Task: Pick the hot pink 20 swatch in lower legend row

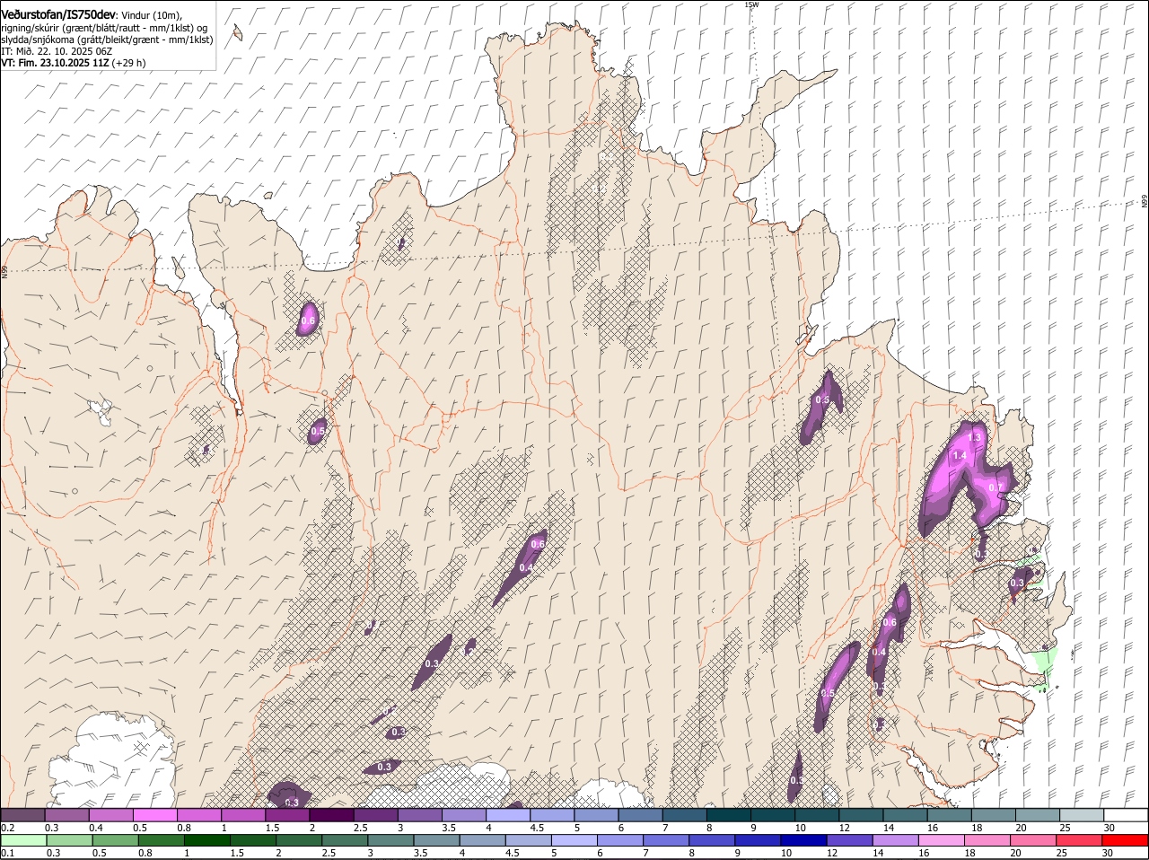Action: (1033, 841)
